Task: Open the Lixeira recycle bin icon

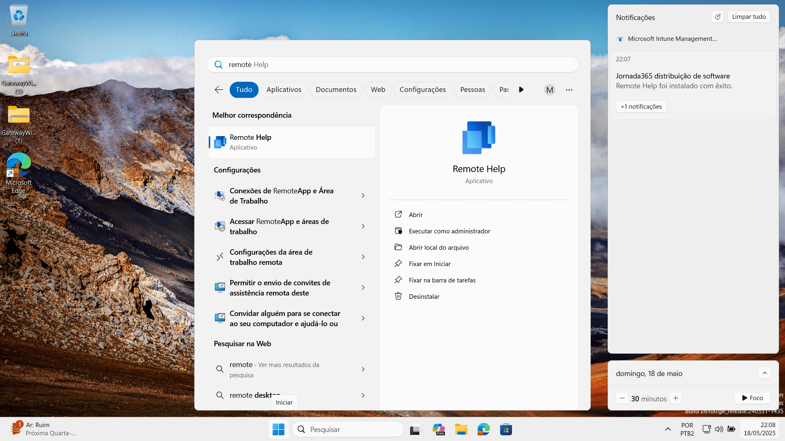Action: click(19, 20)
